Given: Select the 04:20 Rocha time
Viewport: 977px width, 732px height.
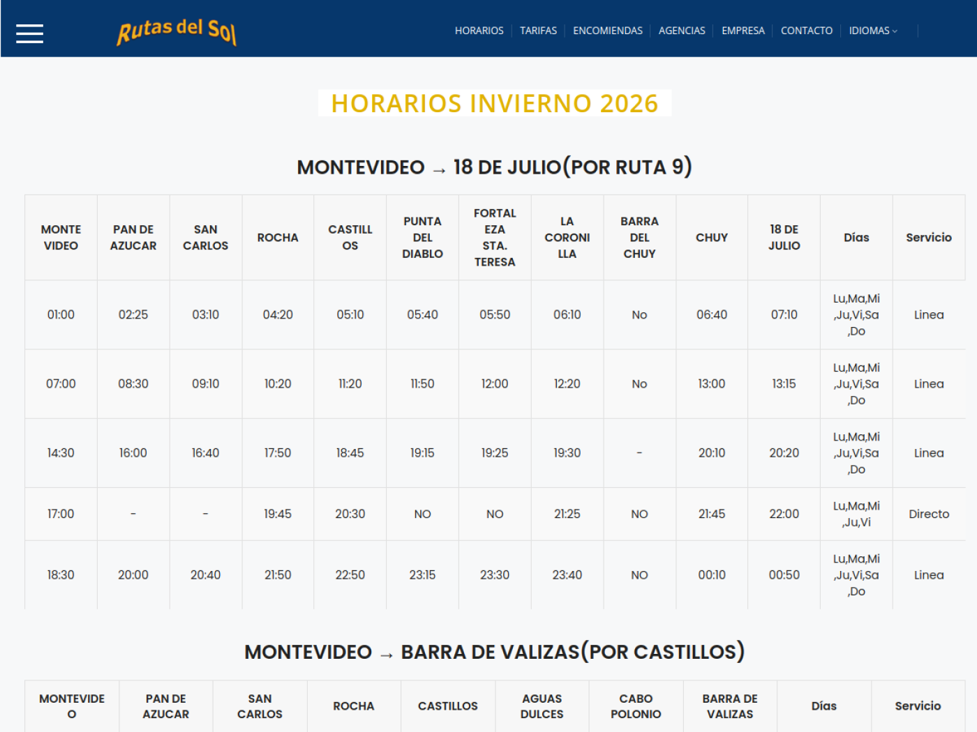Looking at the screenshot, I should coord(278,315).
